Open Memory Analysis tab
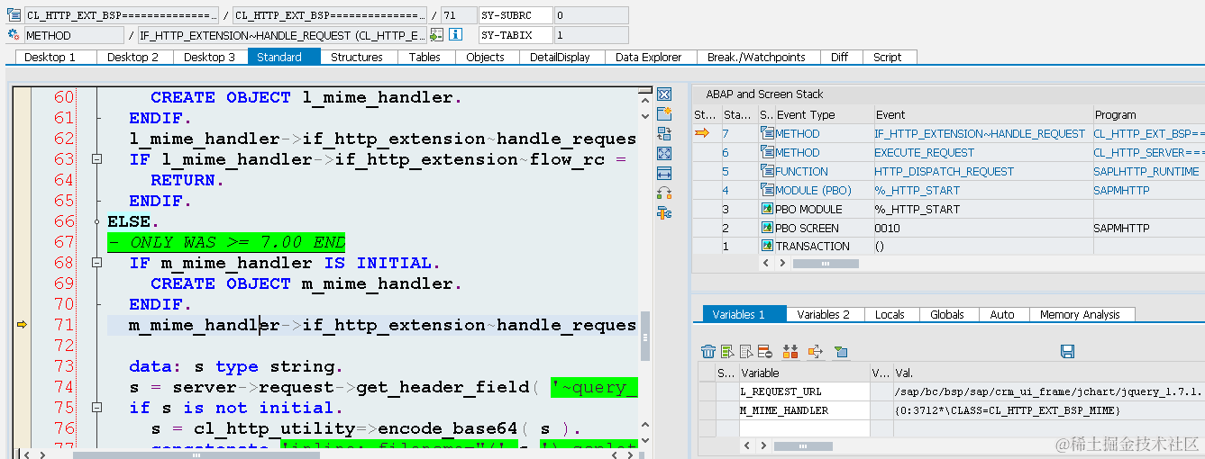1205x459 pixels. click(x=1081, y=314)
